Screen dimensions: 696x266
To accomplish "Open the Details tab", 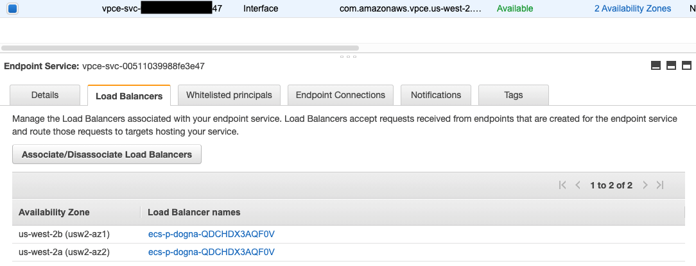I will click(x=45, y=95).
